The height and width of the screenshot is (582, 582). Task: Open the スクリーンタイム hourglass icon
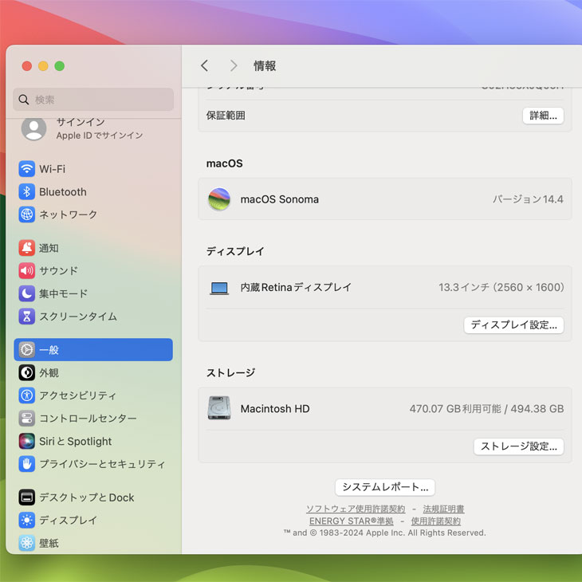[x=27, y=317]
